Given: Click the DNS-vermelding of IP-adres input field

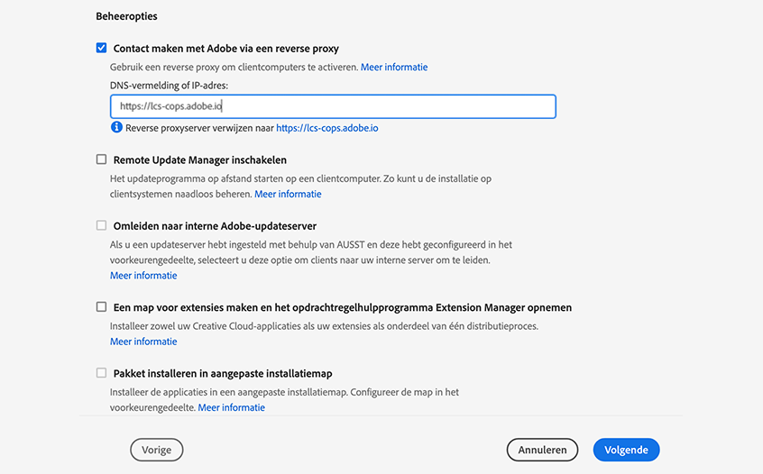Looking at the screenshot, I should pos(333,106).
